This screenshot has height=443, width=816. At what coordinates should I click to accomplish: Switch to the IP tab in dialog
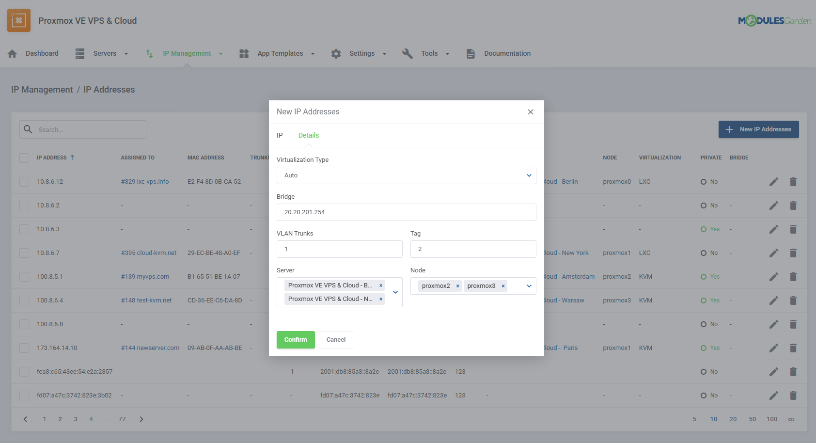coord(280,135)
